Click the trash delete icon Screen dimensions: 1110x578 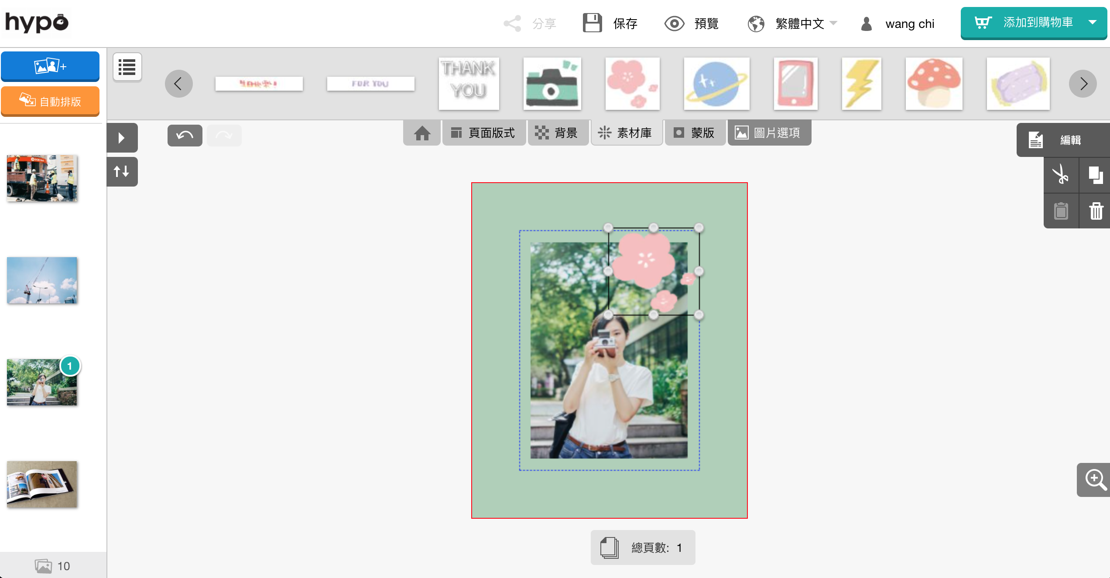coord(1096,211)
